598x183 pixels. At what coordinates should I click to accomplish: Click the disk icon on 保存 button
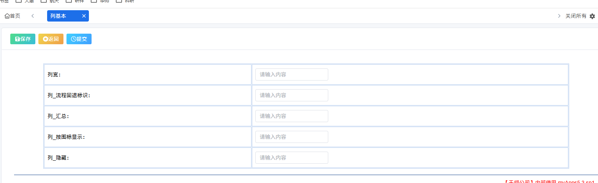pos(17,39)
